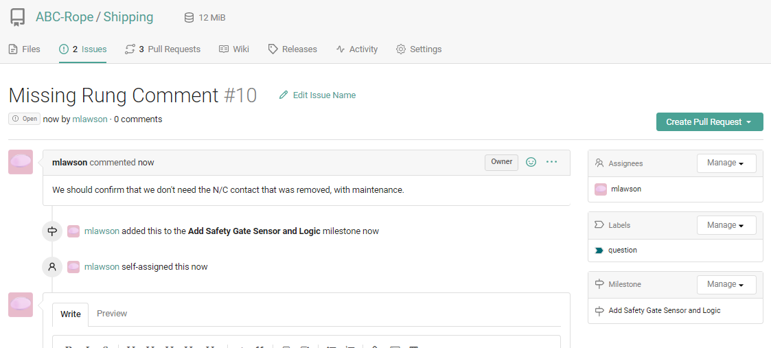Click the add reaction smiley icon
The width and height of the screenshot is (771, 348).
[531, 162]
